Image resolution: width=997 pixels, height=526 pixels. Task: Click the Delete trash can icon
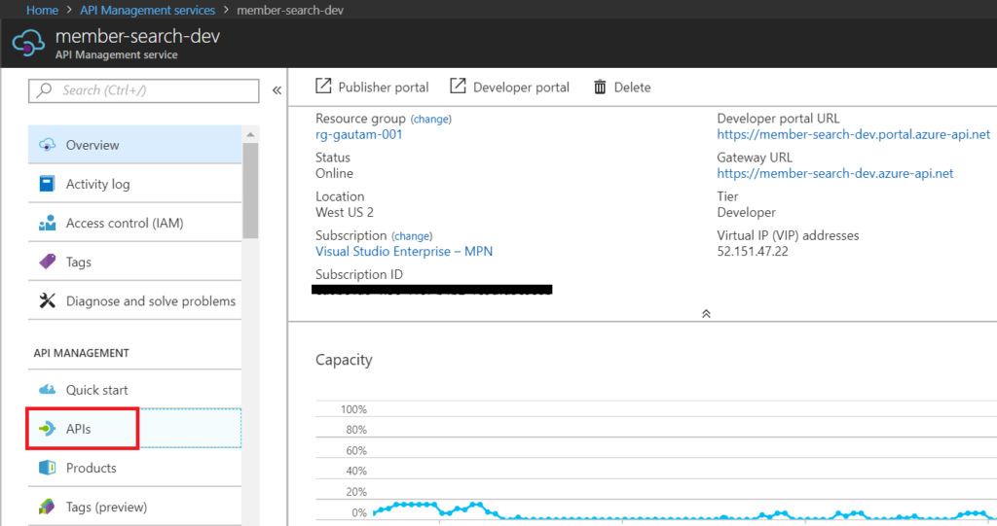(x=600, y=88)
